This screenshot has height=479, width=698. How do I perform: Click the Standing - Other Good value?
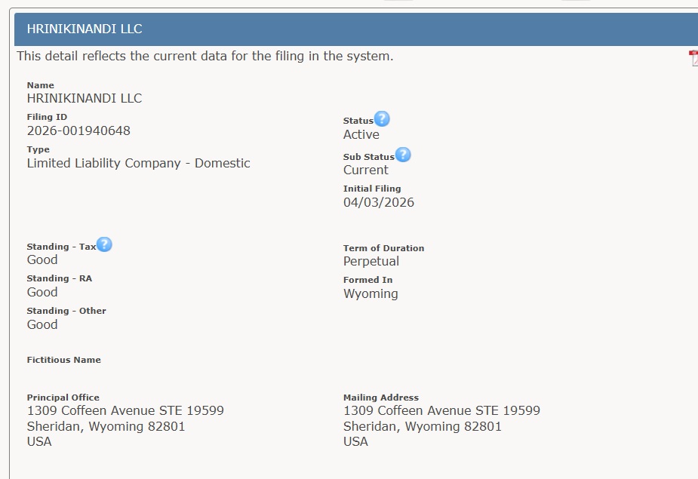click(x=42, y=324)
